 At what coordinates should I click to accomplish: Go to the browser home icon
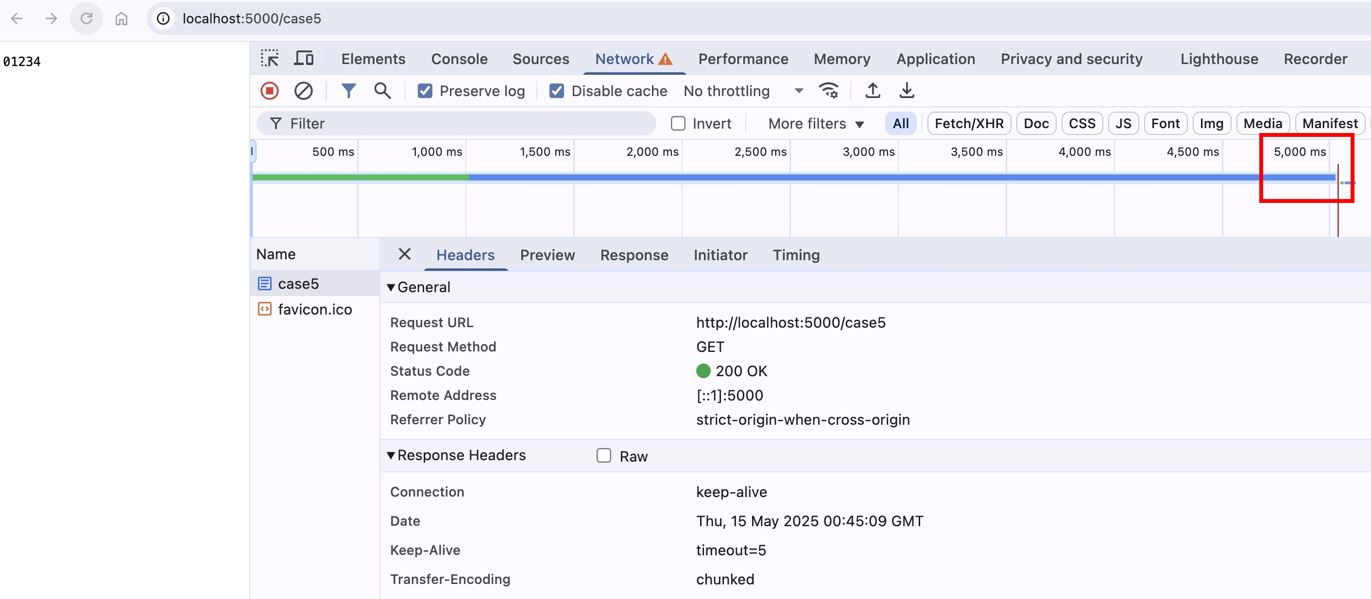(x=121, y=18)
